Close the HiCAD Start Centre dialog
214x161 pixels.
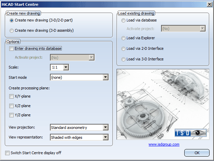point(209,4)
